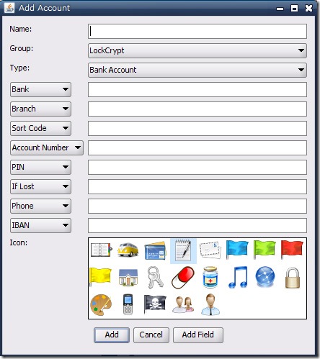320x359 pixels.
Task: Open the Sort Code field label dropdown
Action: click(40, 128)
